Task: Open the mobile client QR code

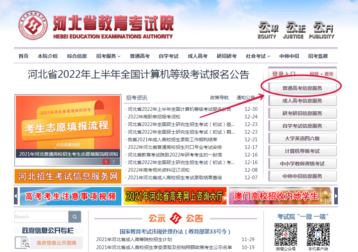Action: tap(318, 234)
